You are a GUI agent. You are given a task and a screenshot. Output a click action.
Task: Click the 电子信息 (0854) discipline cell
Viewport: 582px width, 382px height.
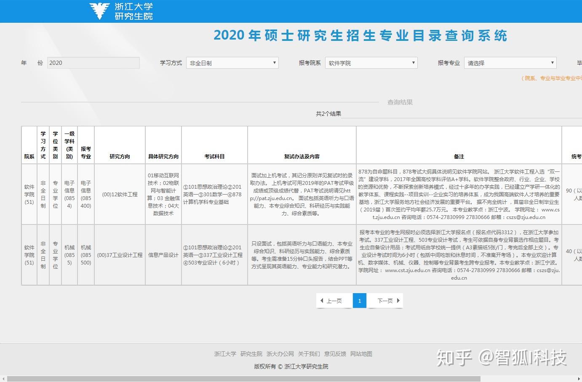[69, 194]
